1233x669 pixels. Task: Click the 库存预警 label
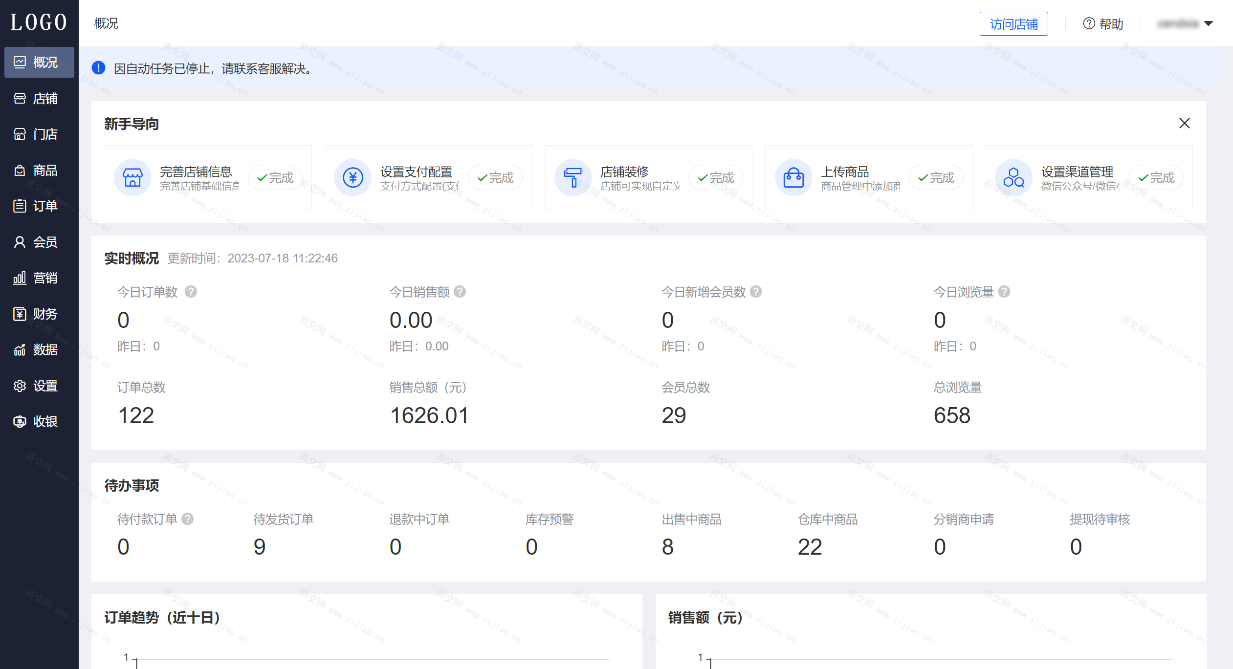click(x=550, y=519)
